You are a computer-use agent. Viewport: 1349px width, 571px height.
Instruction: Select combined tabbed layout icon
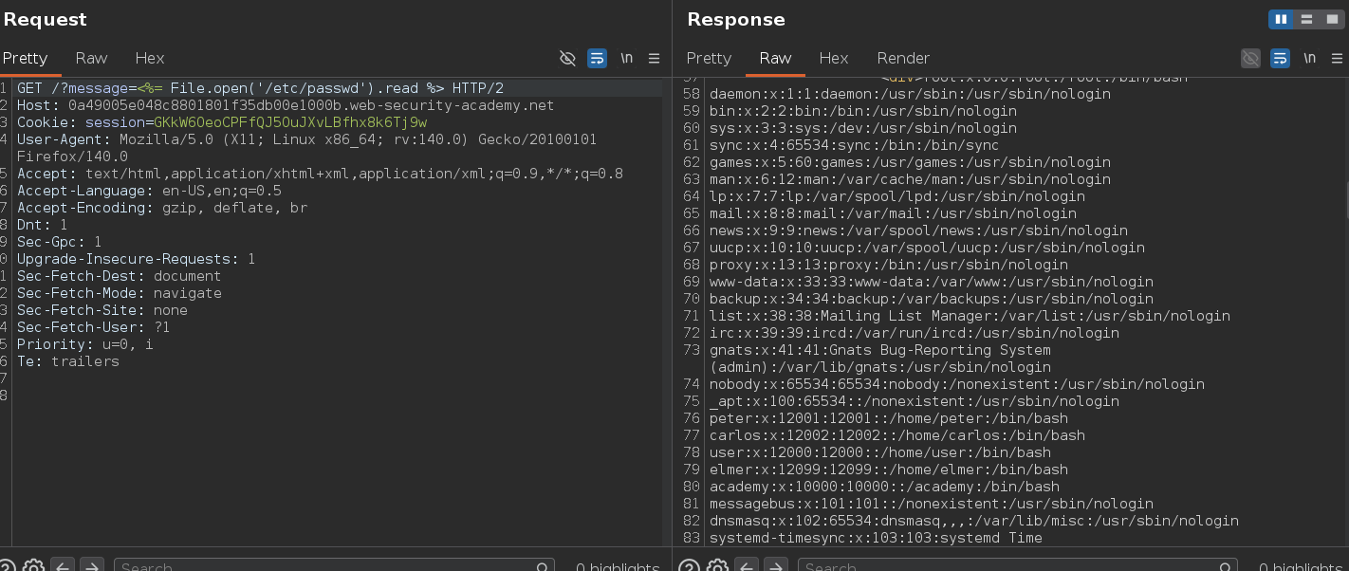click(1331, 19)
